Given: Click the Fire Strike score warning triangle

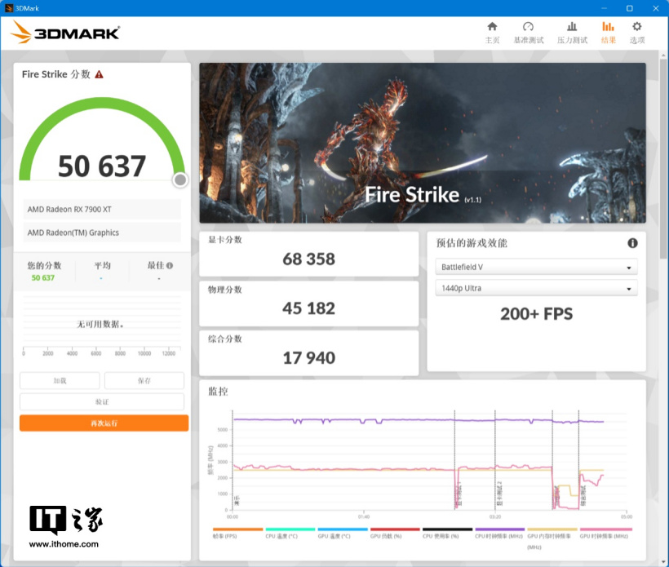Looking at the screenshot, I should 100,74.
